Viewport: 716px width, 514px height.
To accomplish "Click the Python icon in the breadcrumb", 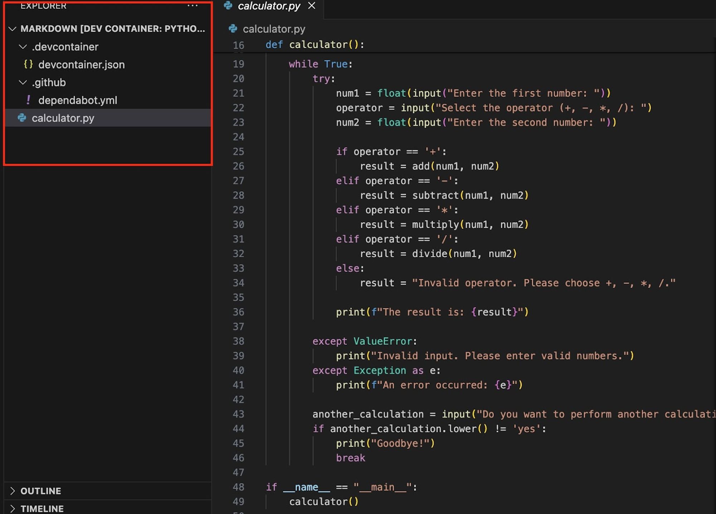I will [233, 29].
